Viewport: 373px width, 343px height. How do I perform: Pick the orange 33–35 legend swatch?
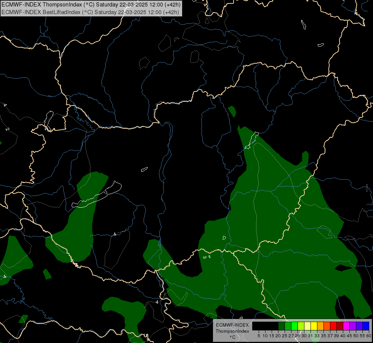point(320,326)
